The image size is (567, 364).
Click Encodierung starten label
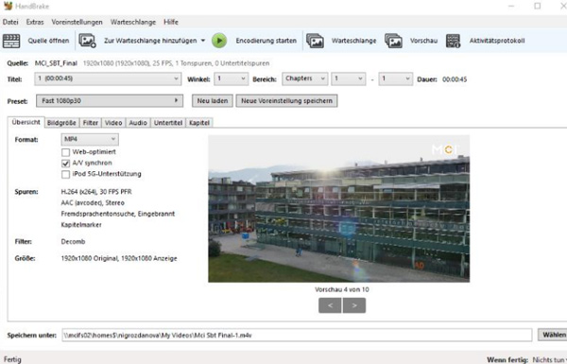(266, 41)
